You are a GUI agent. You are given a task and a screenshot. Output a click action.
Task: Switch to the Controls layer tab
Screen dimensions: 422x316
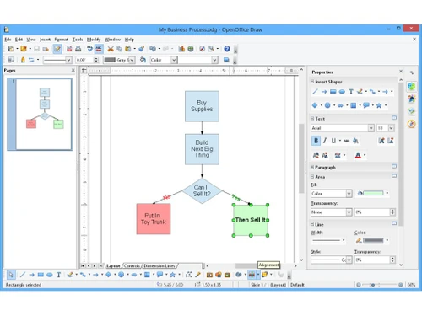[x=132, y=265]
